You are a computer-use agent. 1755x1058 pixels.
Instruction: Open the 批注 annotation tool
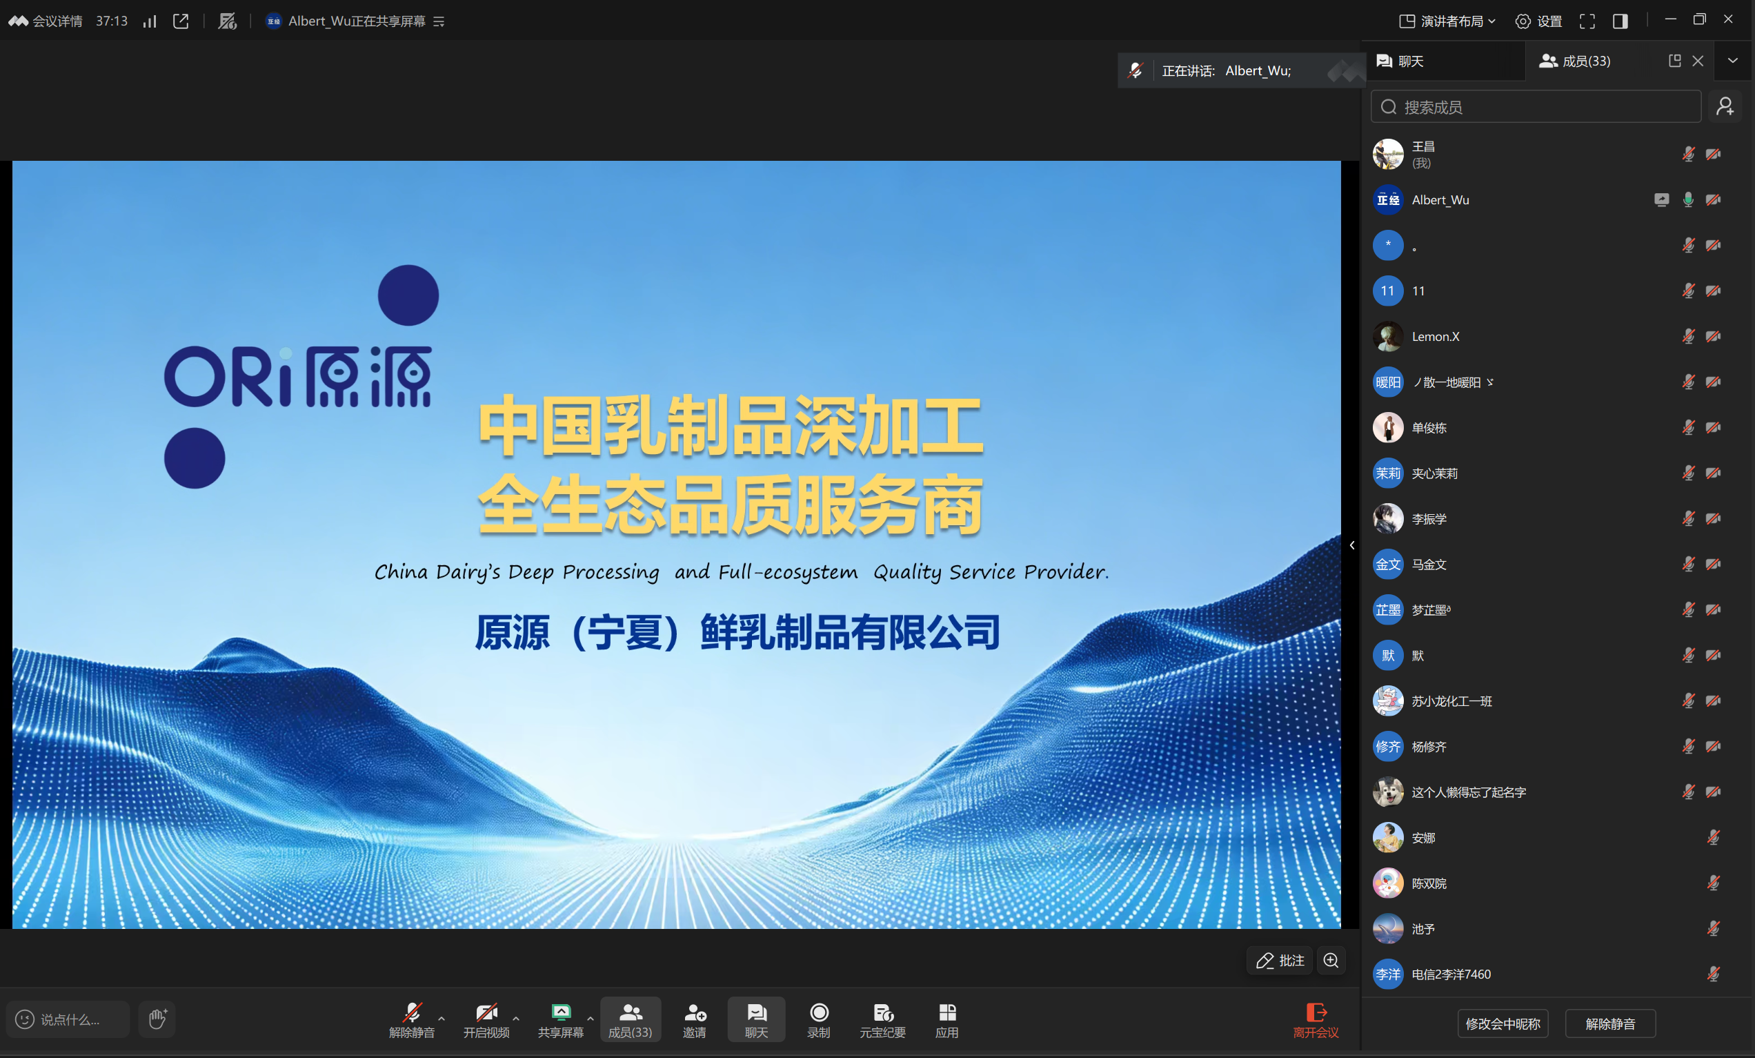pyautogui.click(x=1278, y=961)
